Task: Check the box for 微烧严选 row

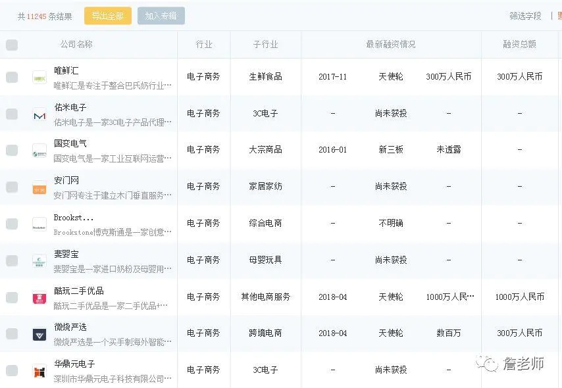Action: tap(12, 333)
